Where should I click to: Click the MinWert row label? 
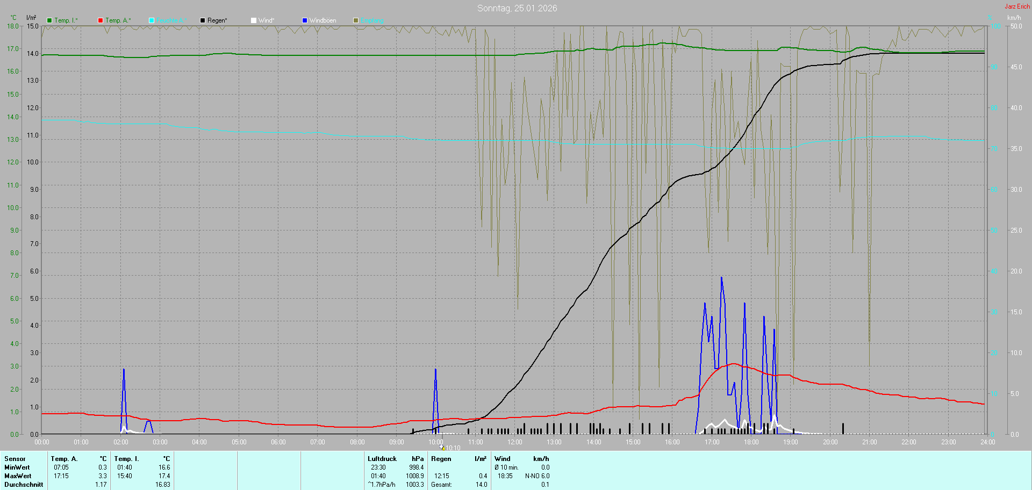[x=17, y=467]
